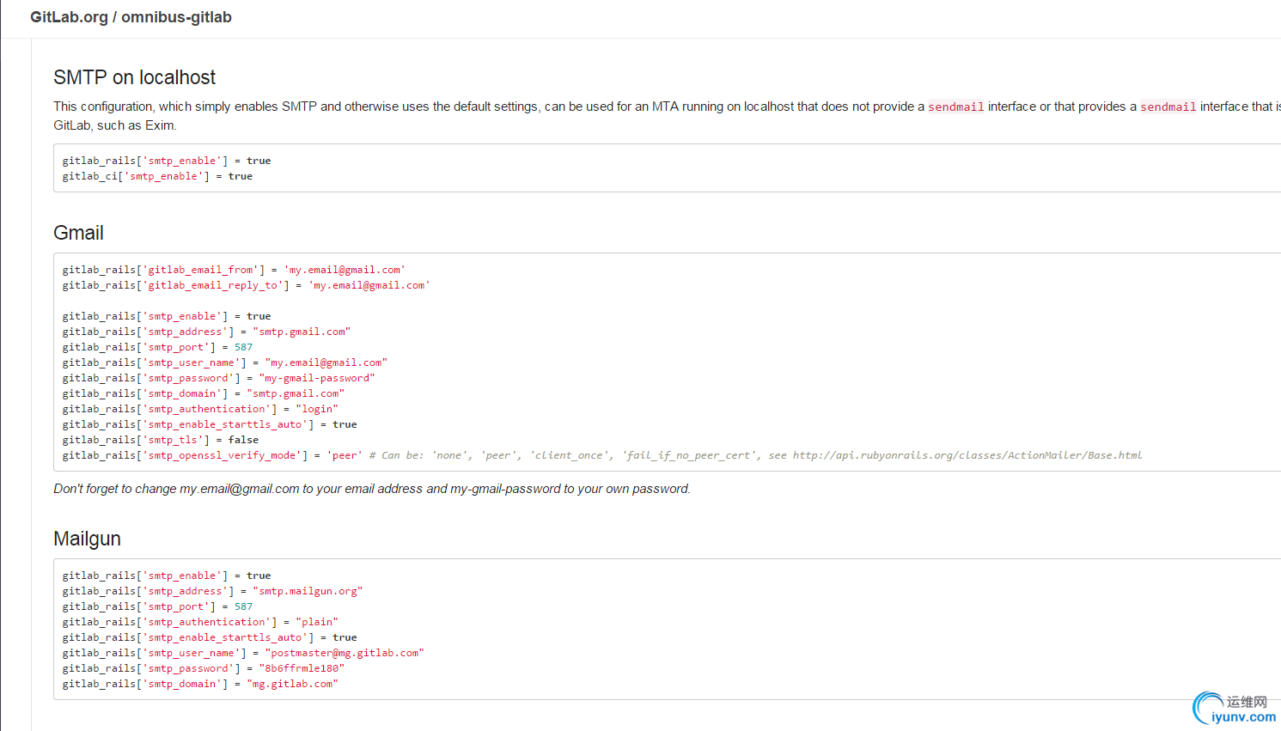Click the Gmail section heading
Viewport: 1281px width, 731px height.
pyautogui.click(x=78, y=233)
